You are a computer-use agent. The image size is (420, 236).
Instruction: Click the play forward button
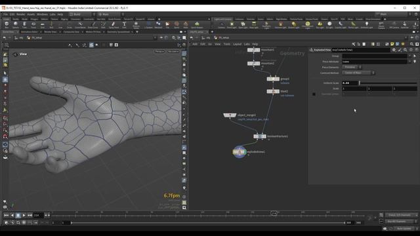click(x=24, y=215)
